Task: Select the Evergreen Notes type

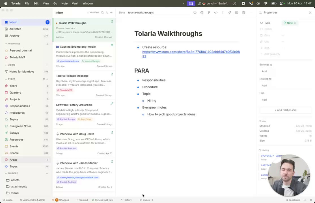Action: (26, 126)
